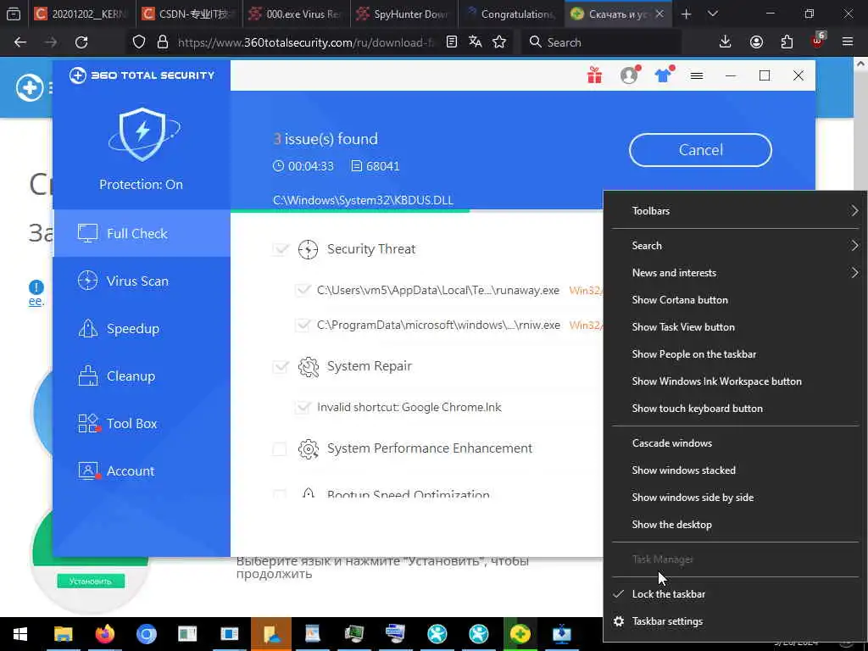Select Show touch keyboard button
The height and width of the screenshot is (651, 868).
coord(735,408)
